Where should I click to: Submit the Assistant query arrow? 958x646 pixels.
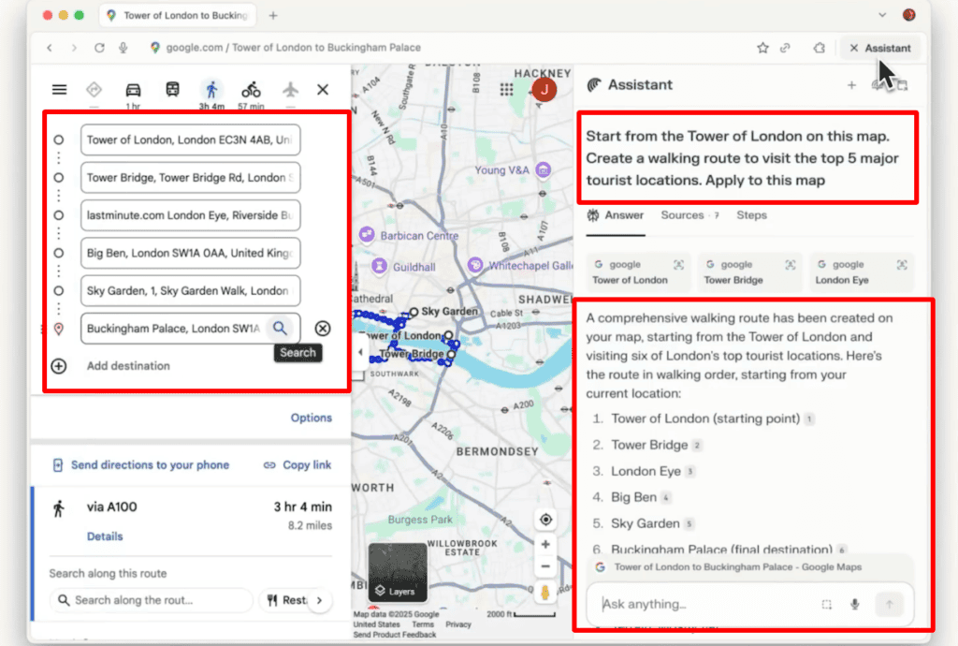coord(889,605)
